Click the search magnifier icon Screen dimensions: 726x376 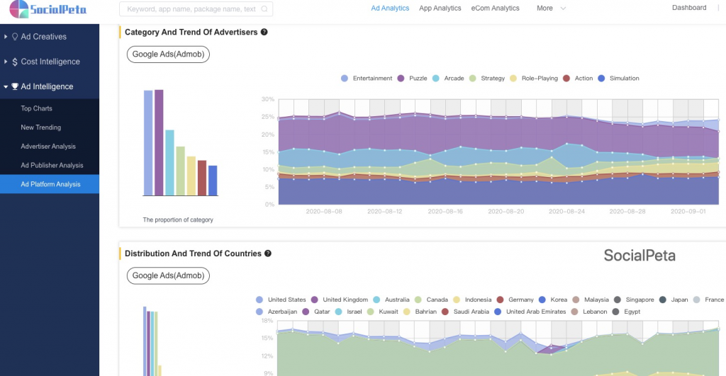coord(264,8)
